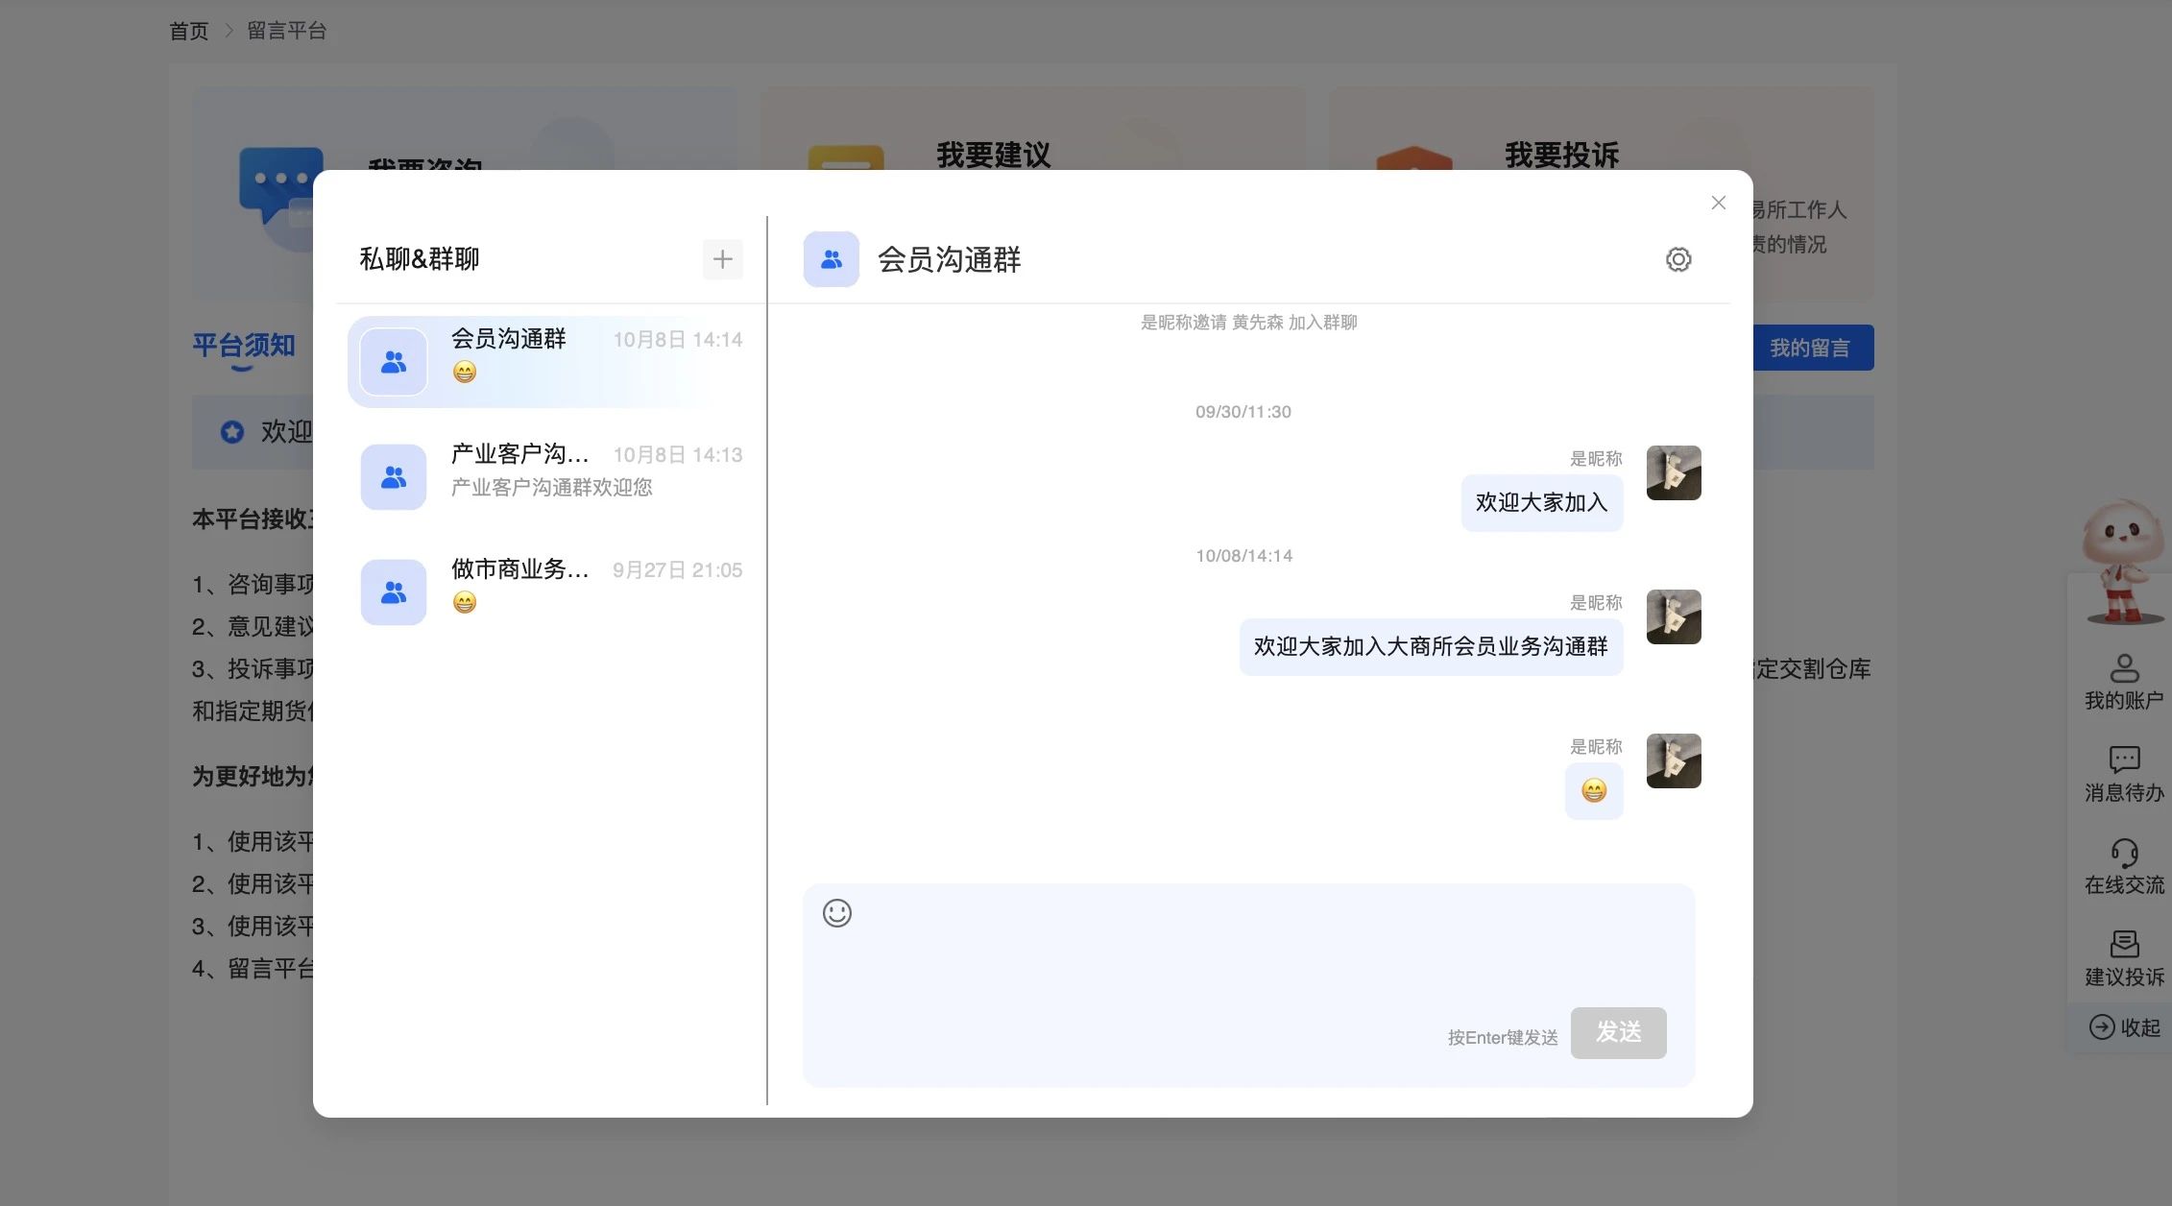This screenshot has width=2172, height=1206.
Task: Go to 首页 breadcrumb link
Action: point(188,31)
